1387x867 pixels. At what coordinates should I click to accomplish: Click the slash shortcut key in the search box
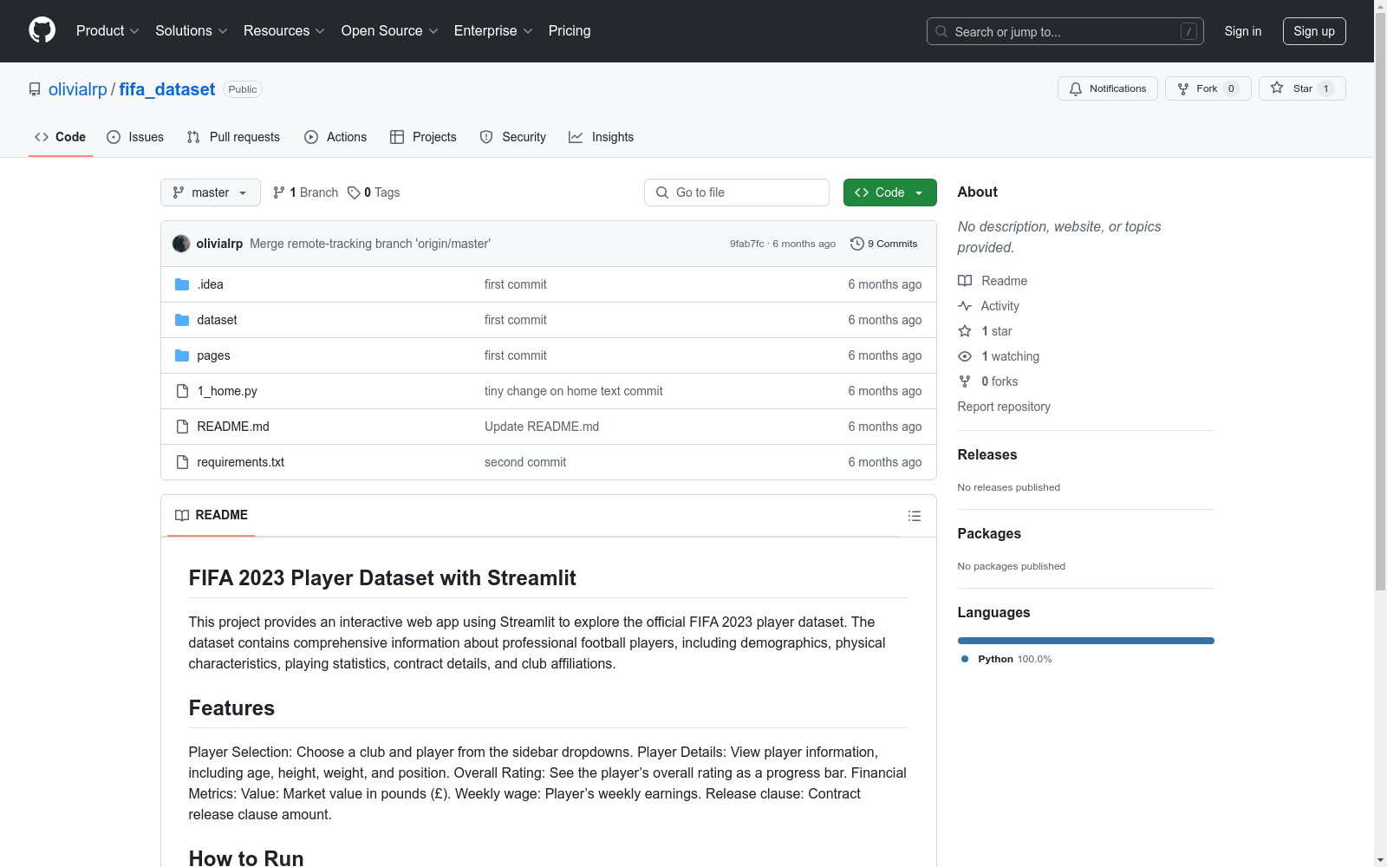tap(1188, 31)
